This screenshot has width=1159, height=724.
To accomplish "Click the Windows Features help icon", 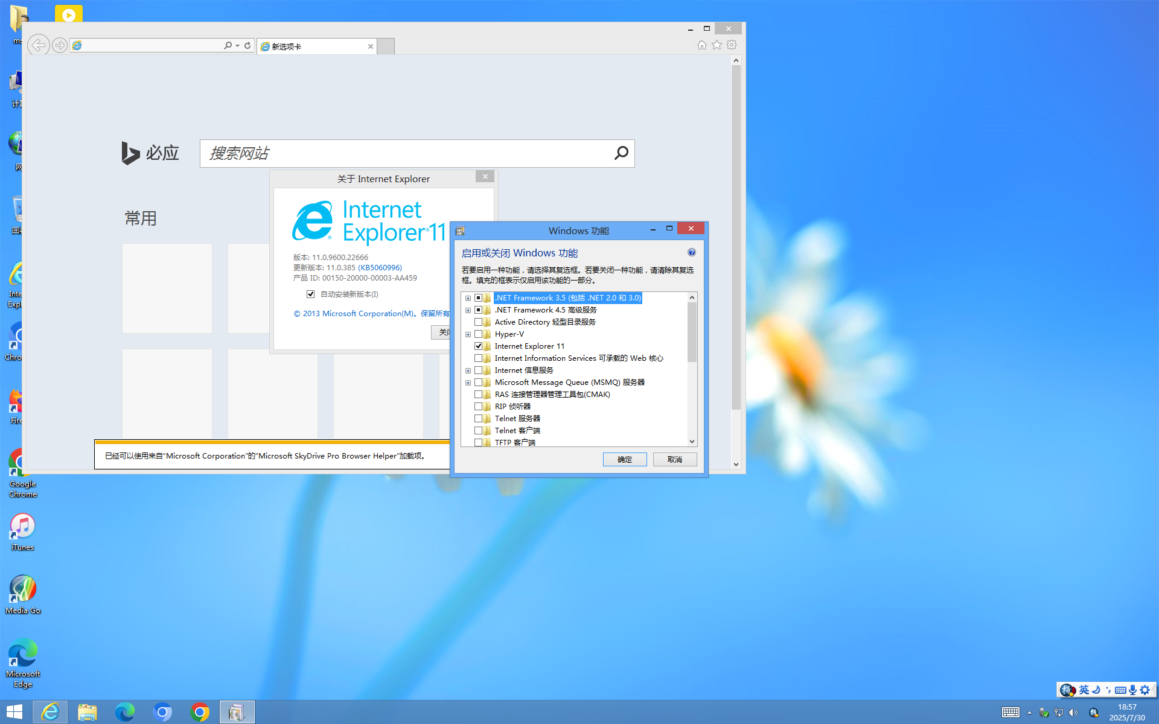I will 691,253.
